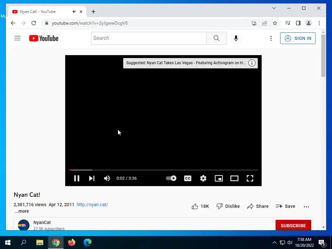Open YouTube settings three-dot menu
The height and width of the screenshot is (249, 332).
click(x=271, y=38)
